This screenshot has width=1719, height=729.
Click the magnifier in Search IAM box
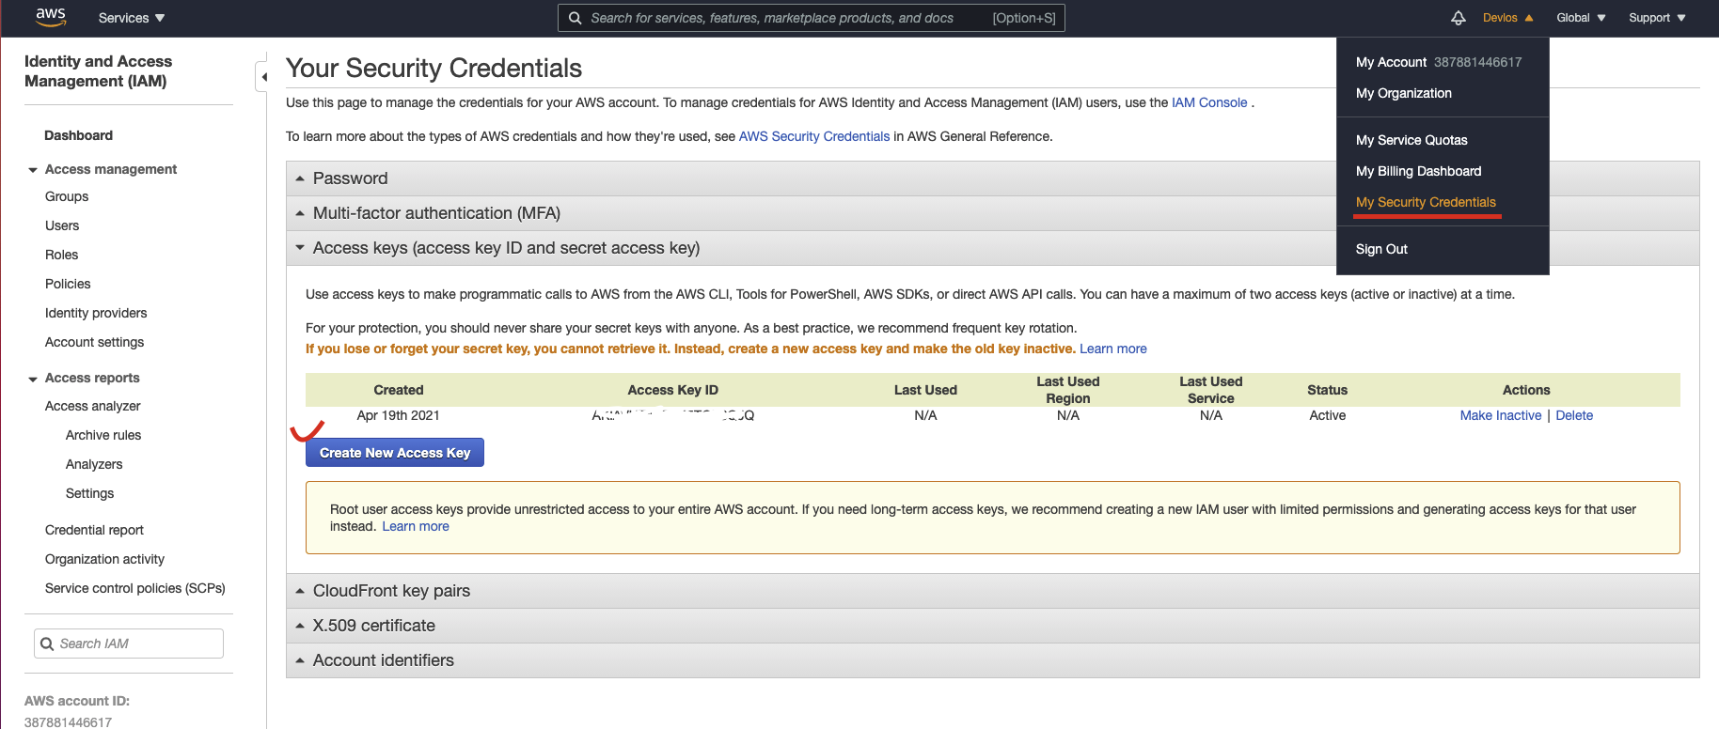click(47, 644)
